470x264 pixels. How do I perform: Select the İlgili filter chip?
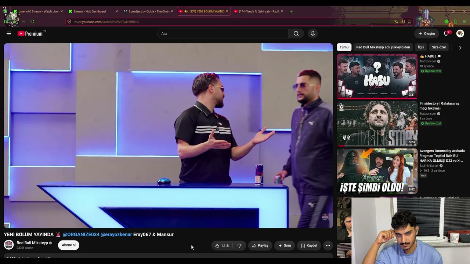click(x=421, y=47)
